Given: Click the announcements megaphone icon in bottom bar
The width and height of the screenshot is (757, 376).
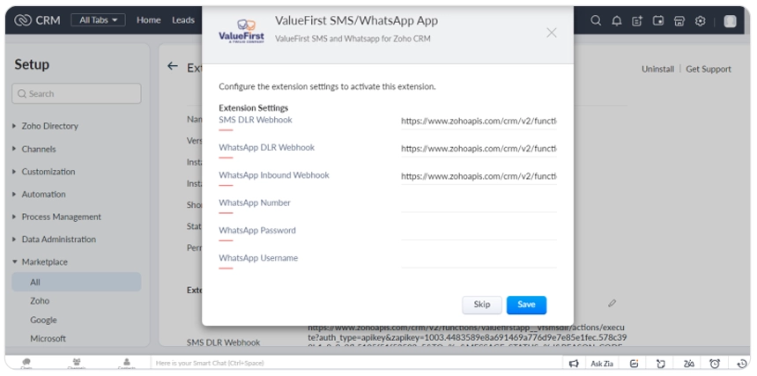Looking at the screenshot, I should point(574,363).
